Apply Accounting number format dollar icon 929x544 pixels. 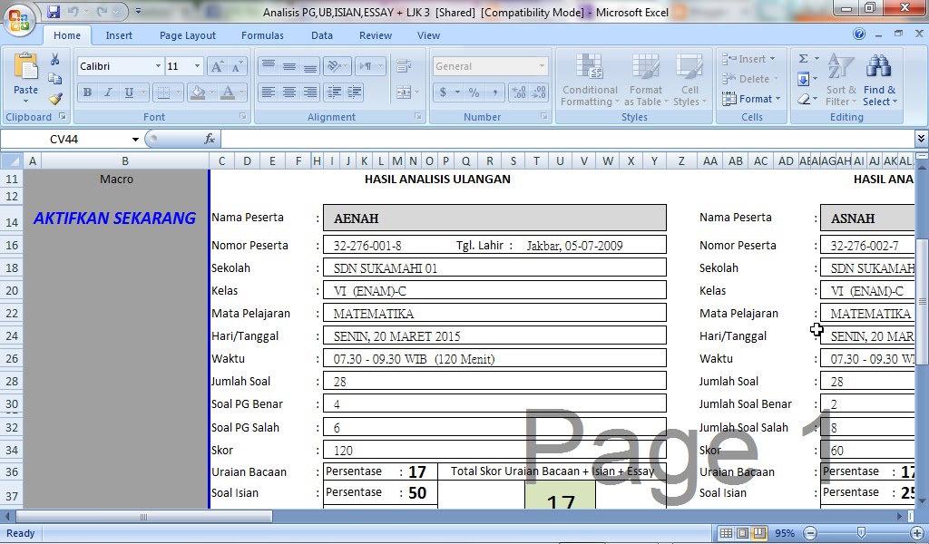coord(443,92)
